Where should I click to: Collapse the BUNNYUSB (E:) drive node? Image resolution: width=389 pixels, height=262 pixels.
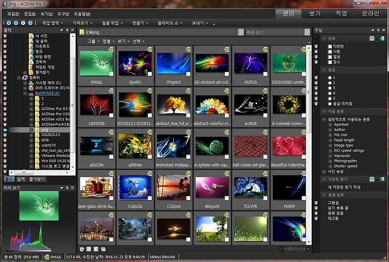point(25,93)
